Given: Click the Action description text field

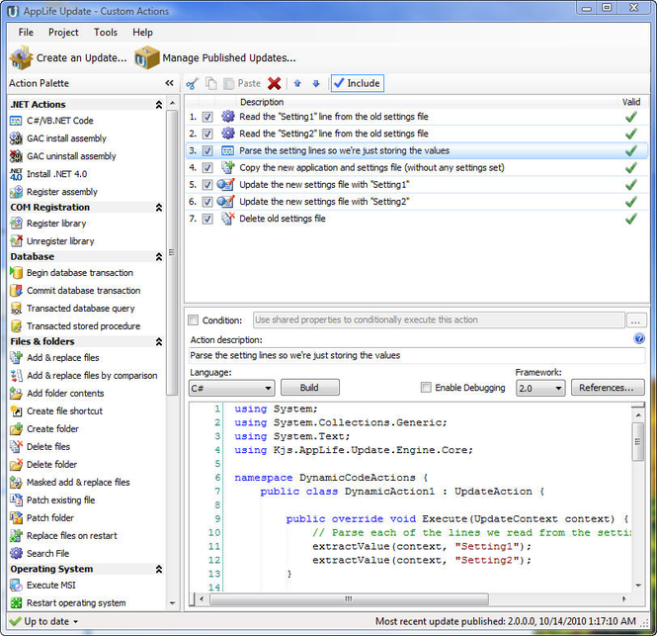Looking at the screenshot, I should pyautogui.click(x=417, y=355).
